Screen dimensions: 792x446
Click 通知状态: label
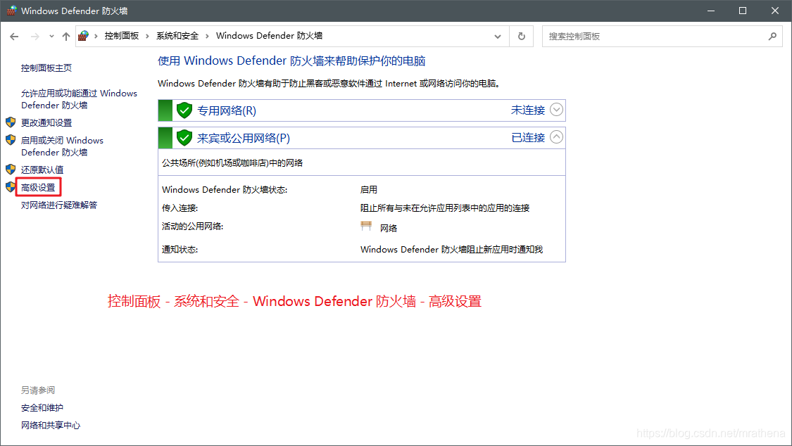(180, 250)
